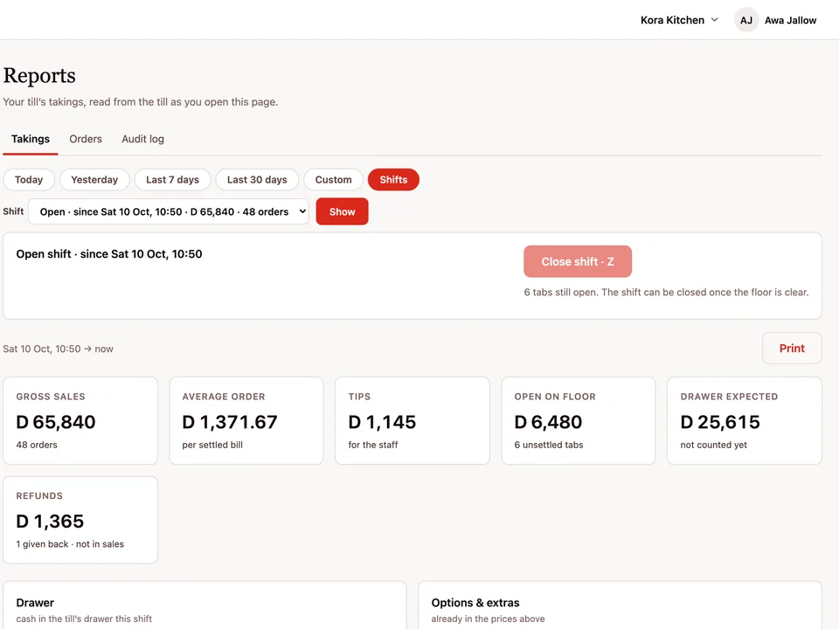This screenshot has height=629, width=839.
Task: Open the Audit log tab
Action: click(x=142, y=139)
